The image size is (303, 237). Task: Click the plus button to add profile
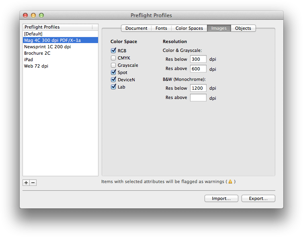[26, 183]
